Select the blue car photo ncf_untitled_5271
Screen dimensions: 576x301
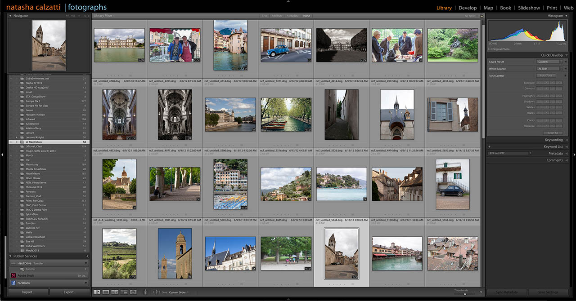click(x=286, y=45)
